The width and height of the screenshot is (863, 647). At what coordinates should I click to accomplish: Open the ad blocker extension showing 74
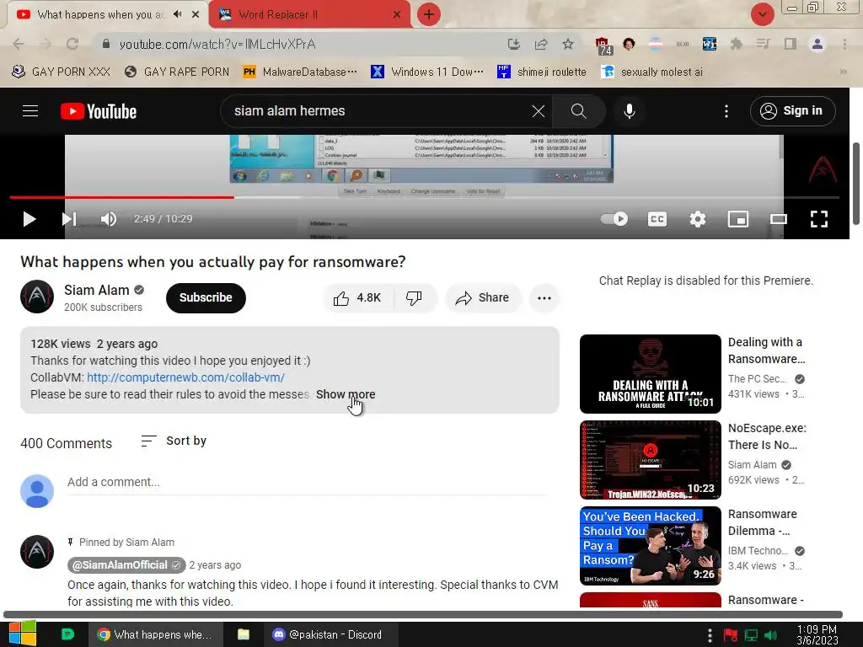(603, 45)
